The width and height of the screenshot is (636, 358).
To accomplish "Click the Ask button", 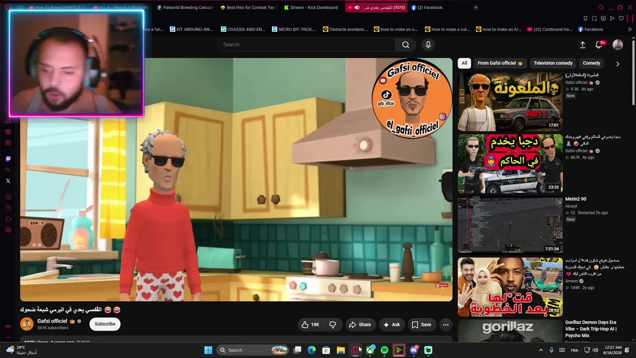I will pyautogui.click(x=392, y=325).
